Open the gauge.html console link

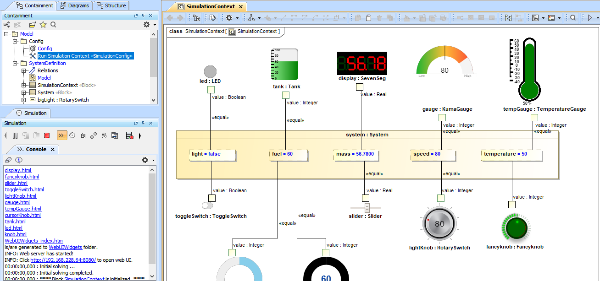coord(17,202)
